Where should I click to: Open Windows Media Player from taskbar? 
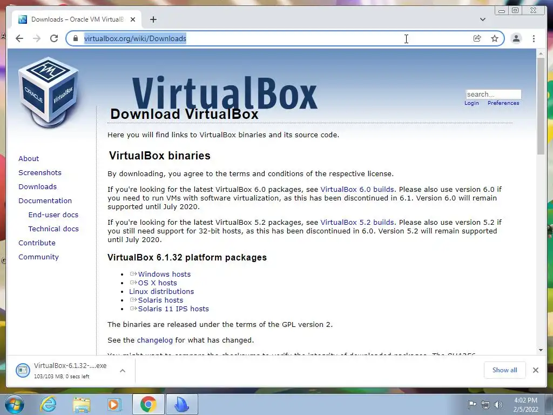tap(114, 404)
